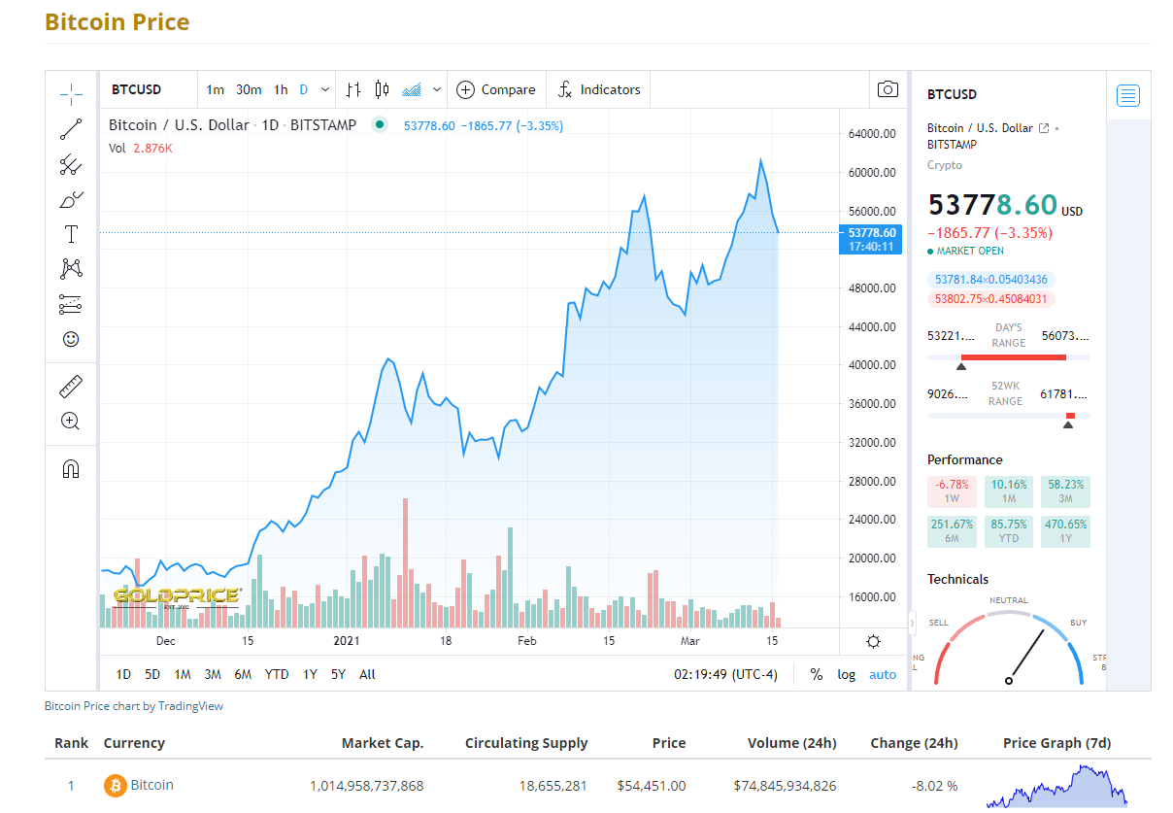Click the orange Bitcoin logo icon
This screenshot has width=1173, height=813.
(x=116, y=786)
